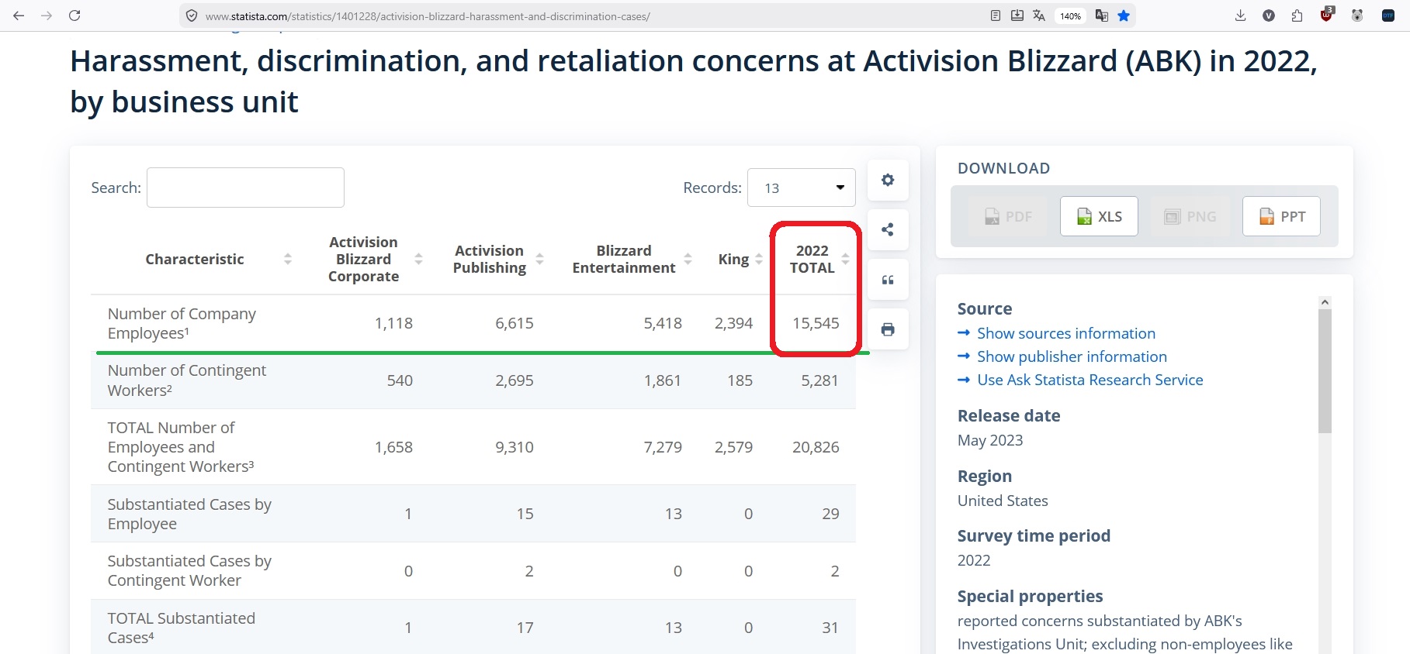This screenshot has height=654, width=1410.
Task: Click the share statistic icon
Action: (x=888, y=229)
